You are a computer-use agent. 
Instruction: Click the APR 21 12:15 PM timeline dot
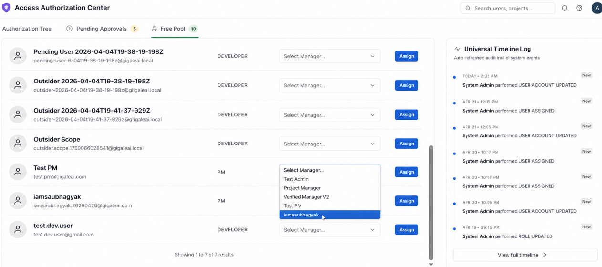(454, 103)
